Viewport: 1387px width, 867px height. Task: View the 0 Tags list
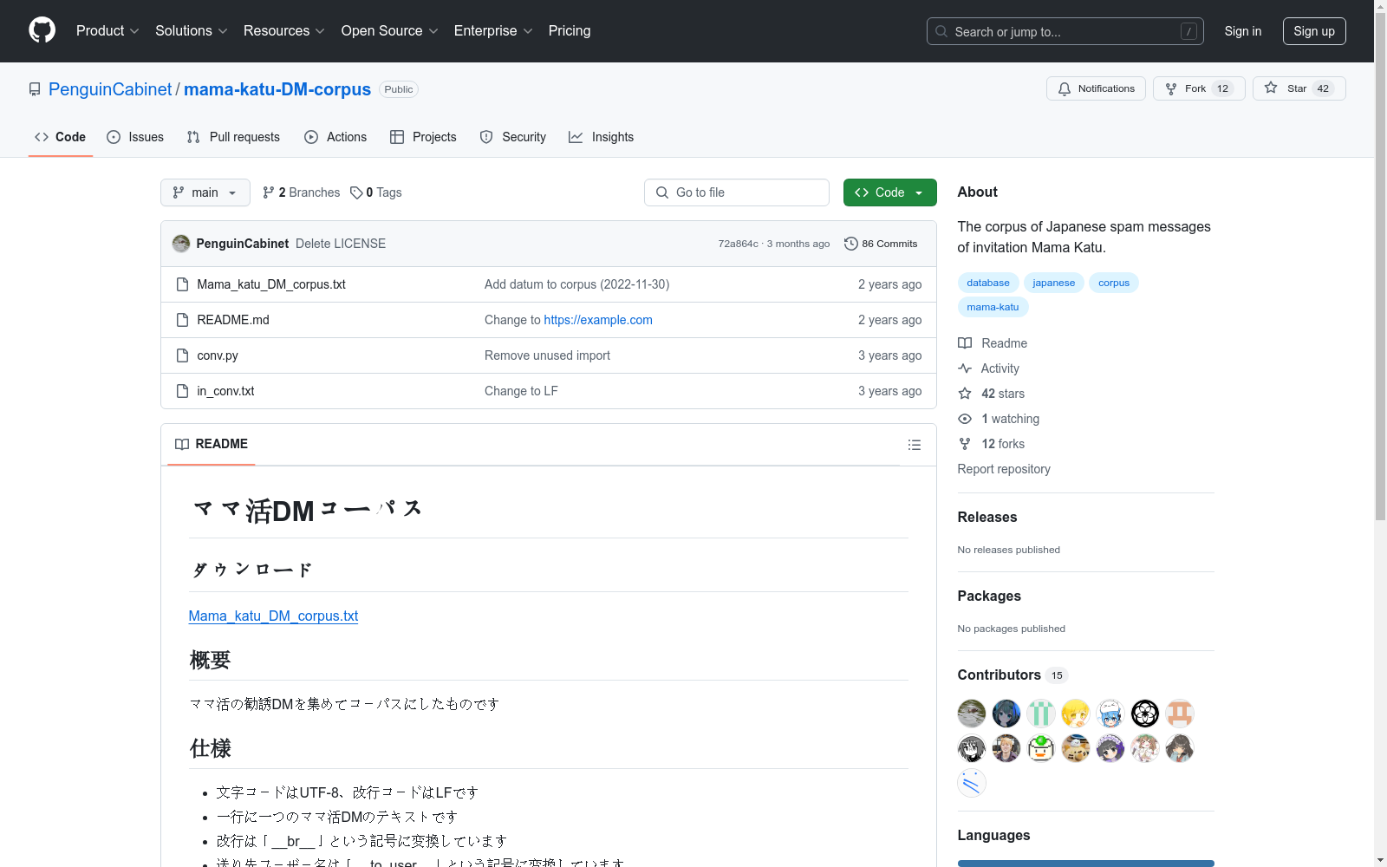(x=376, y=192)
